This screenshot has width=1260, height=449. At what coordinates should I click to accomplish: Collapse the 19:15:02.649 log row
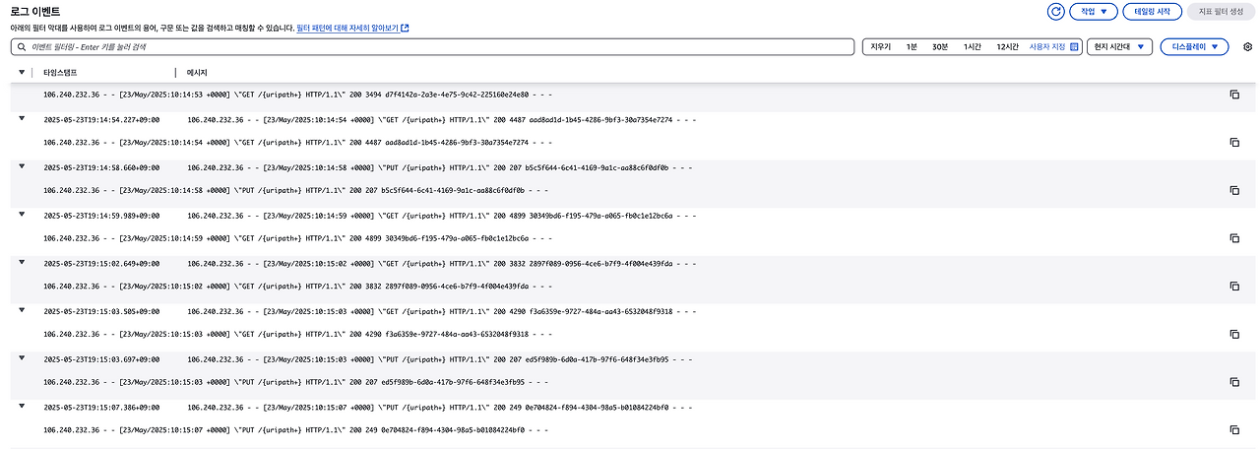point(22,262)
